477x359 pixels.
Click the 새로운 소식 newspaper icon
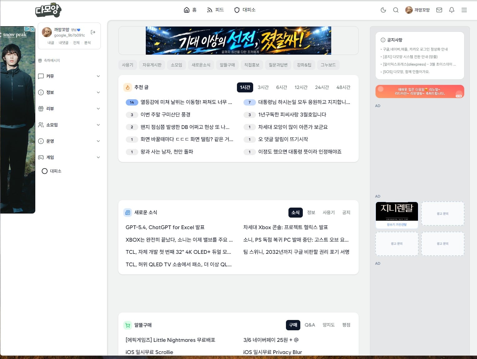[x=127, y=213]
